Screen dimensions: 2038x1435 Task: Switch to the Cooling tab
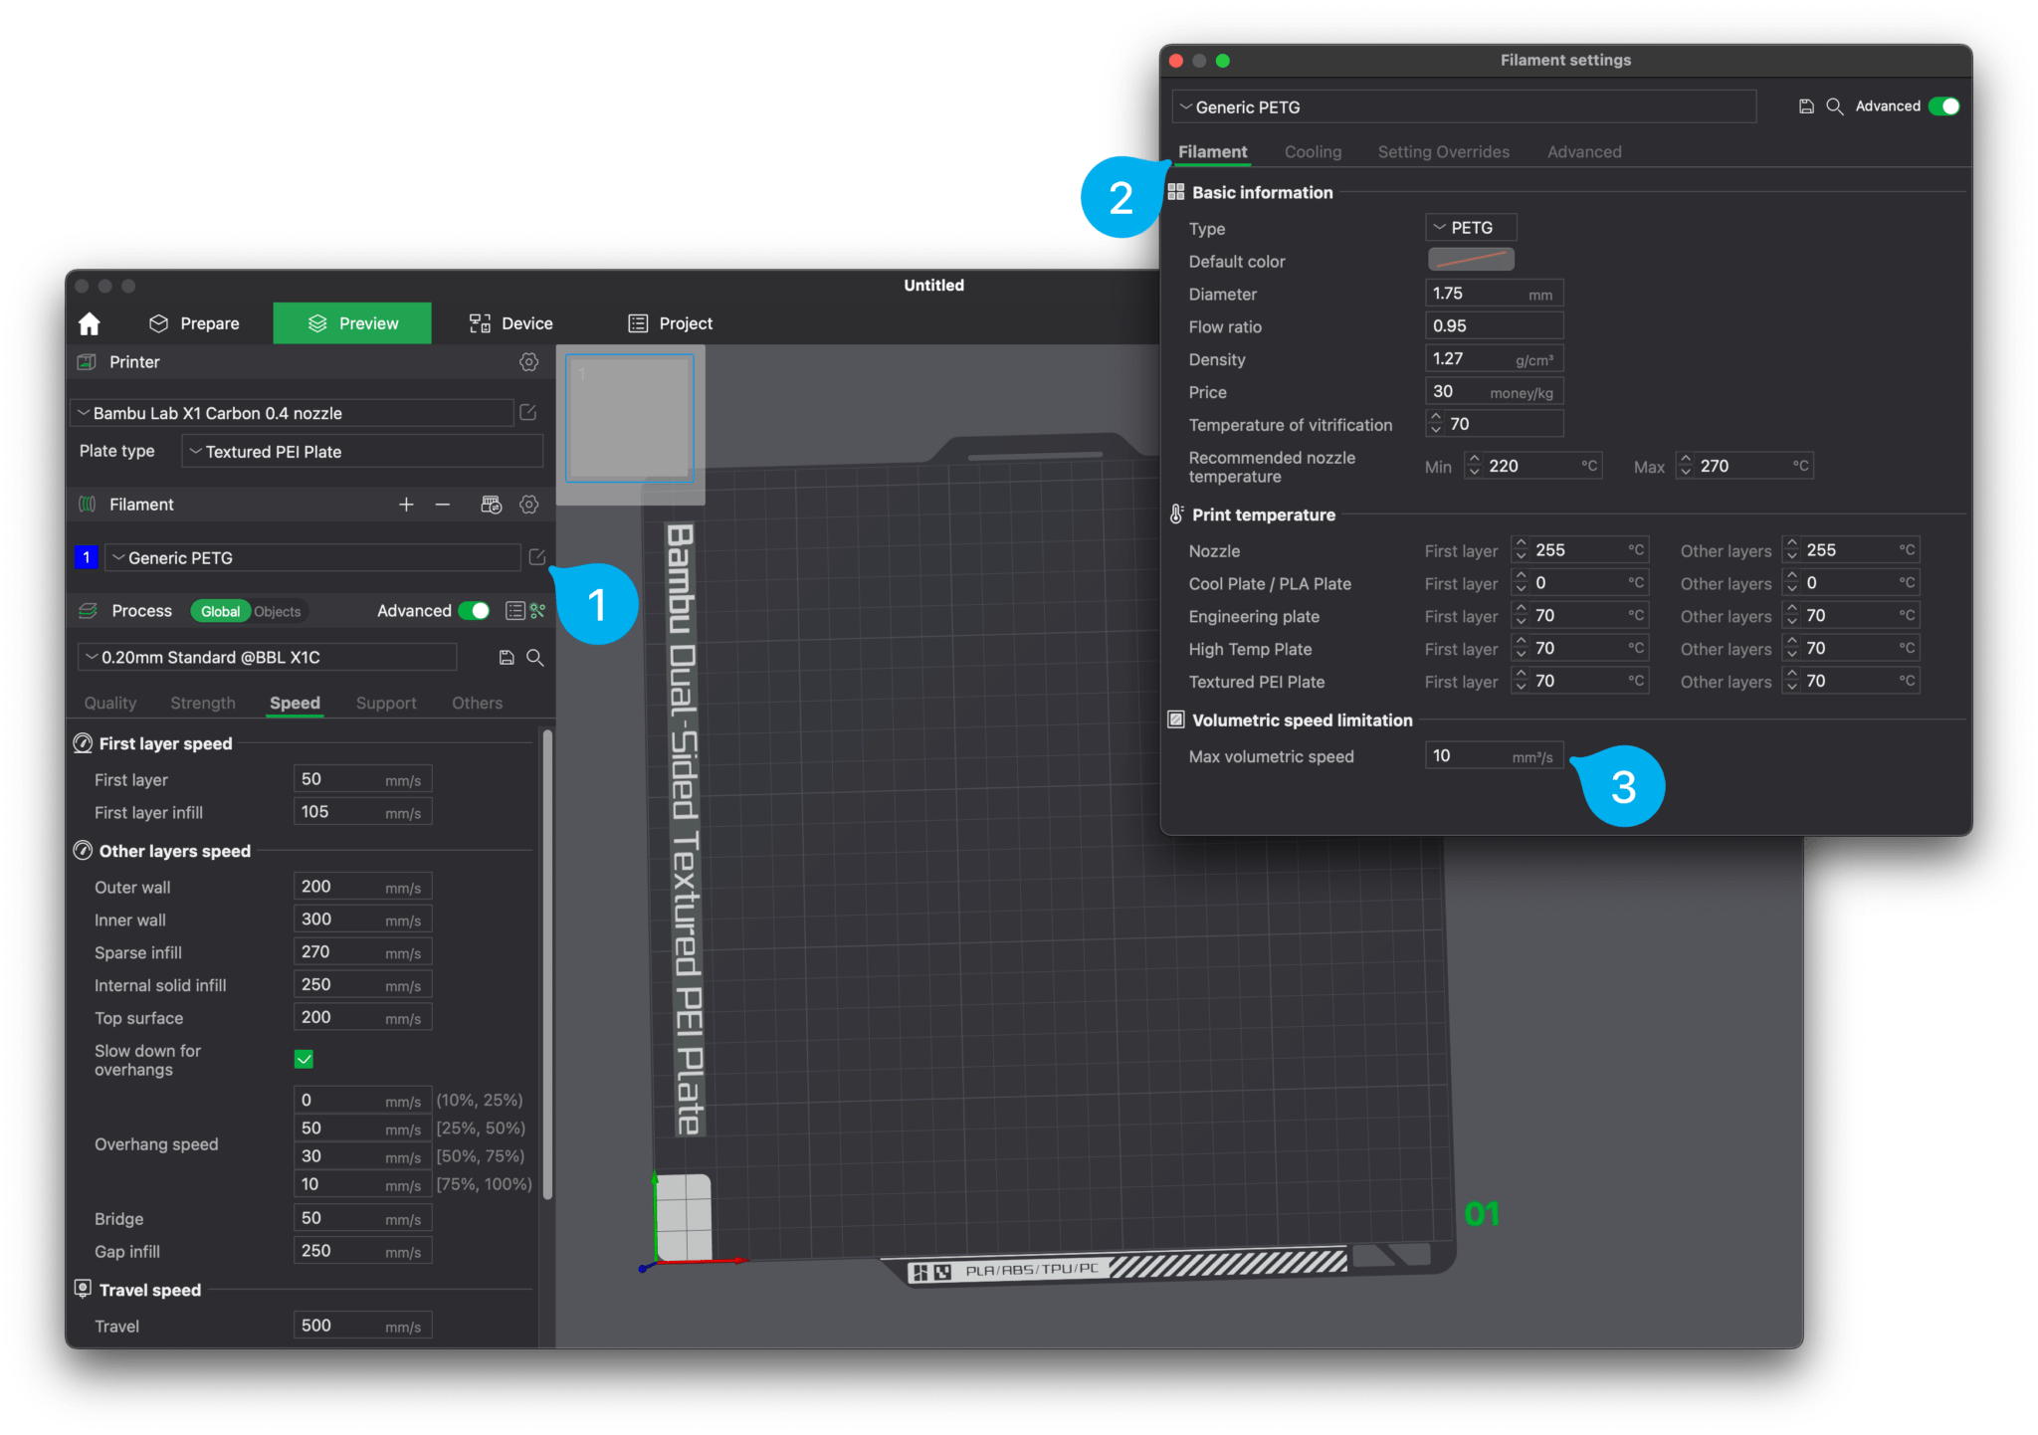coord(1313,151)
